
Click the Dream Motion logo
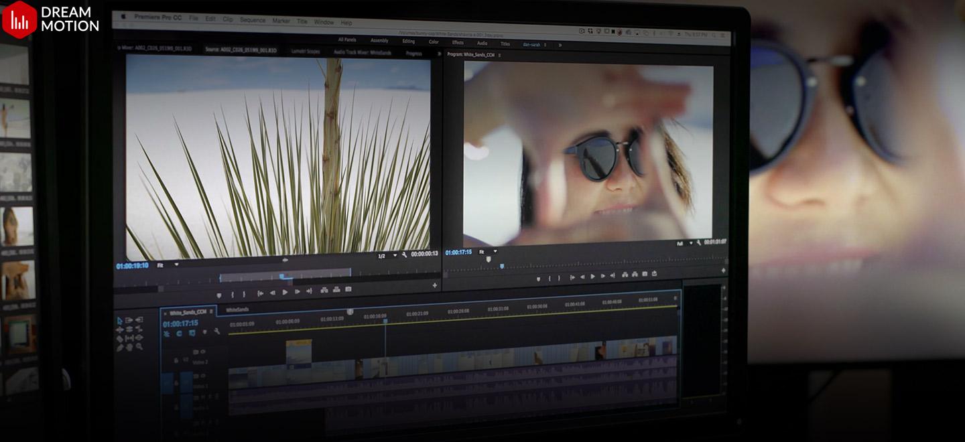point(50,19)
